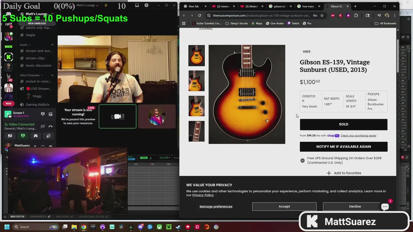The width and height of the screenshot is (413, 232).
Task: Reload the Music Emporium page in Chrome
Action: 199,15
